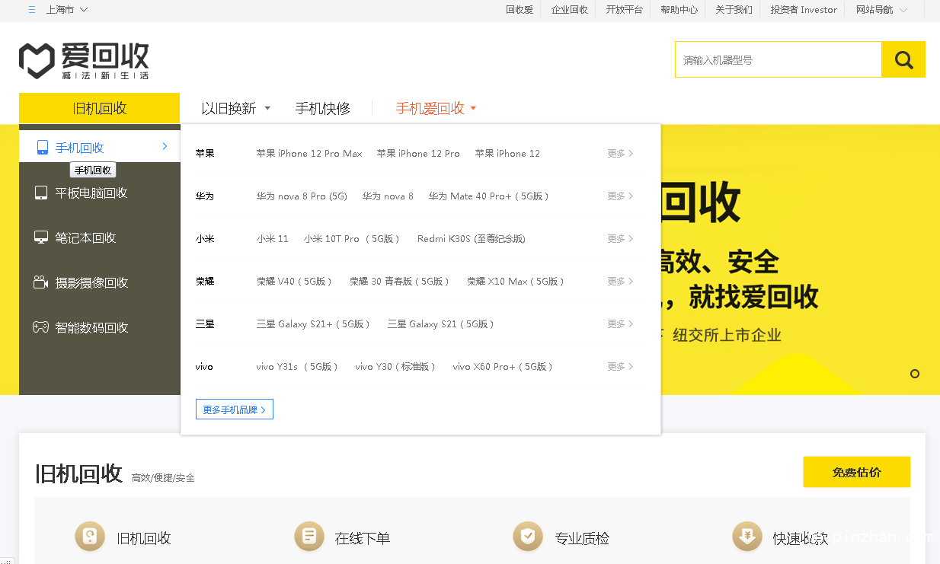Choose vivo Y30 (标准版)
940x564 pixels.
(x=396, y=367)
